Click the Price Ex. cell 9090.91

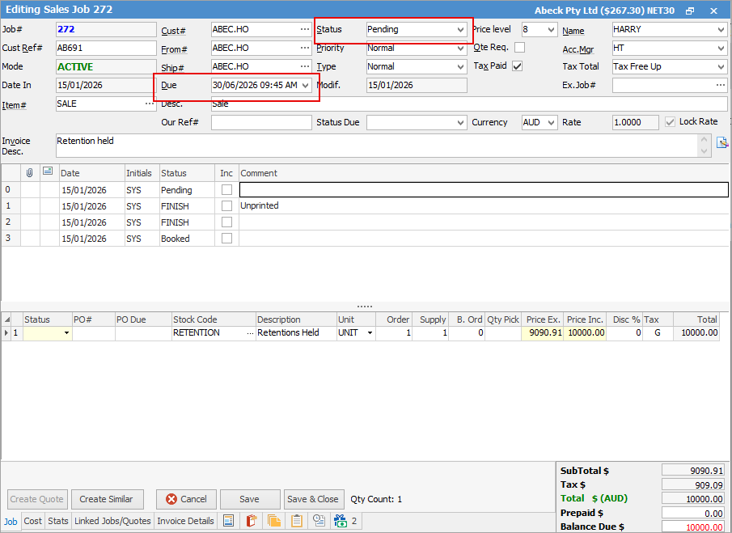point(543,332)
